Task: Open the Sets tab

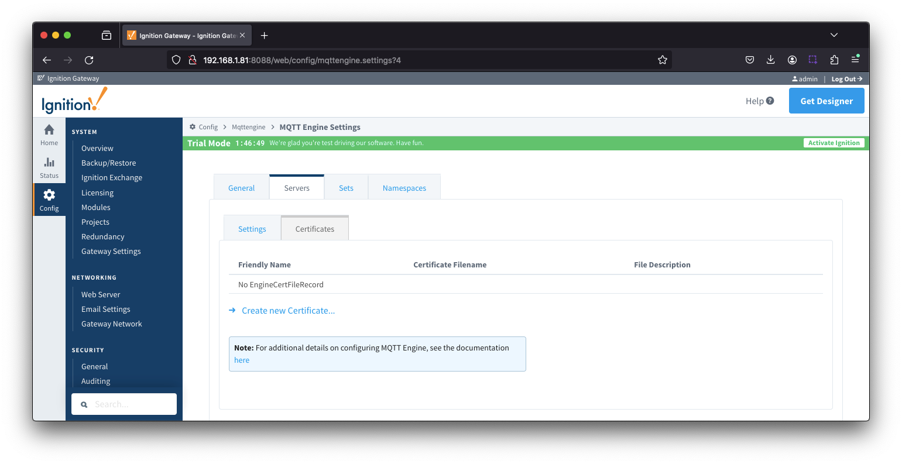Action: (x=346, y=188)
